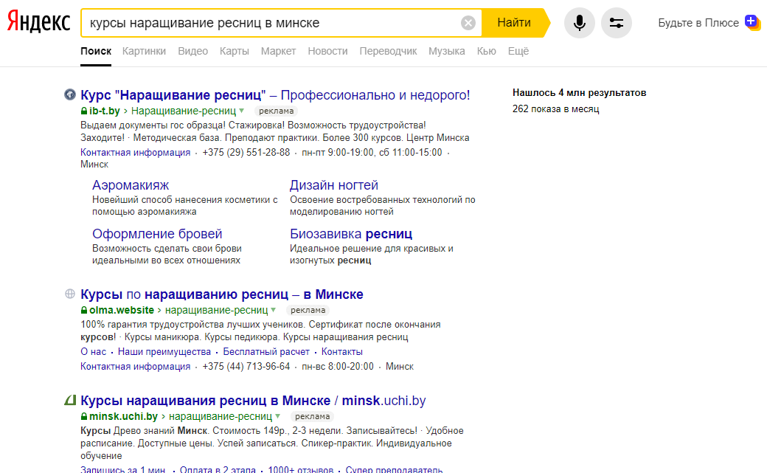
Task: Open Курсы по наращиванию ресниц – в Минске
Action: point(222,294)
